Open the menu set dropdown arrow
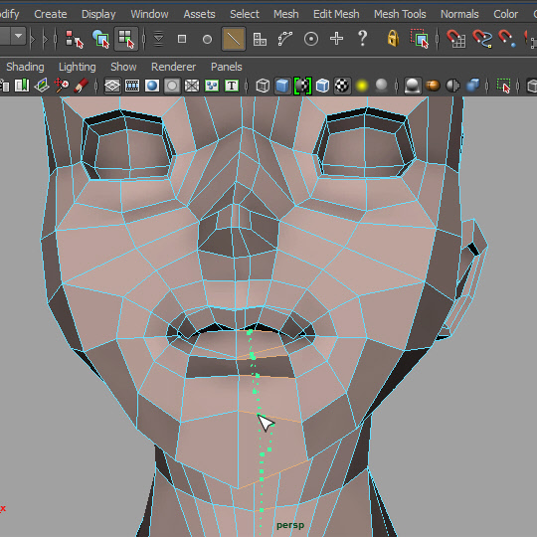Viewport: 537px width, 537px height. click(19, 36)
